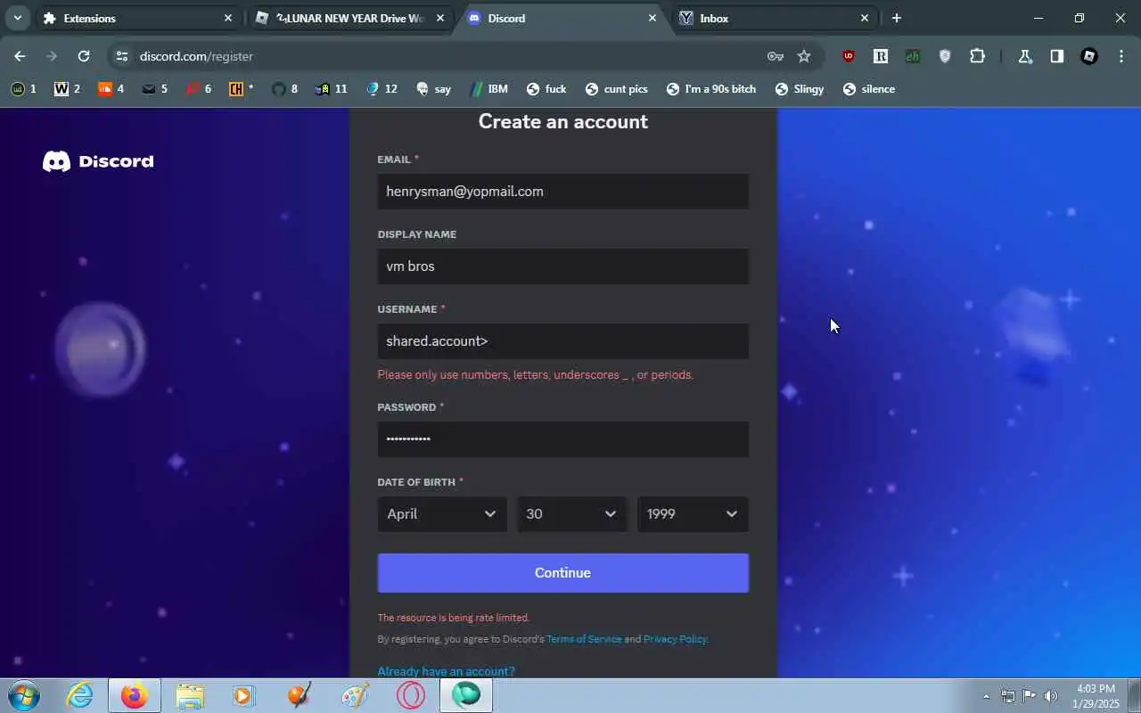Open Windows Explorer folder in taskbar

[190, 695]
